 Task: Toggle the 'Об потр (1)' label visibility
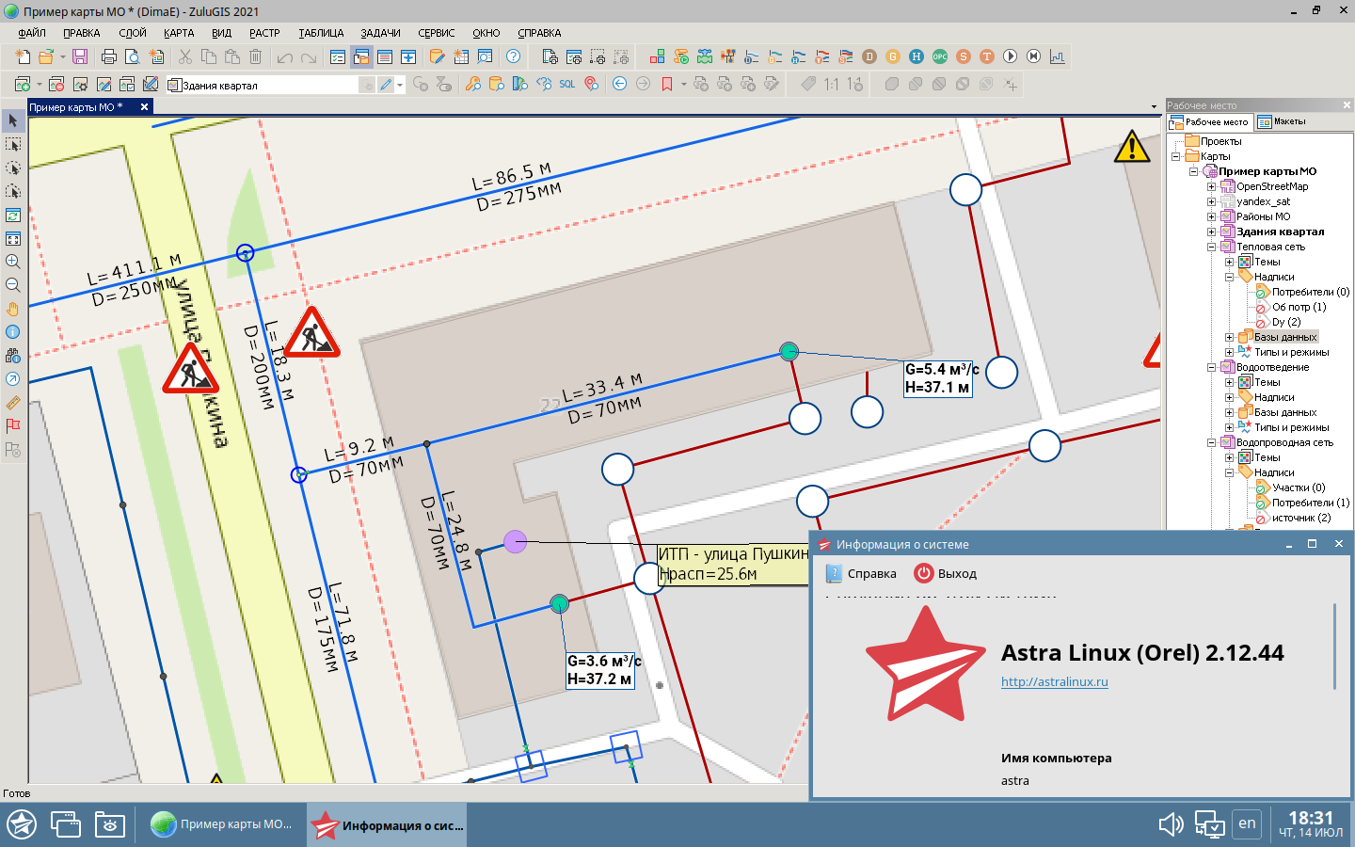click(x=1262, y=308)
